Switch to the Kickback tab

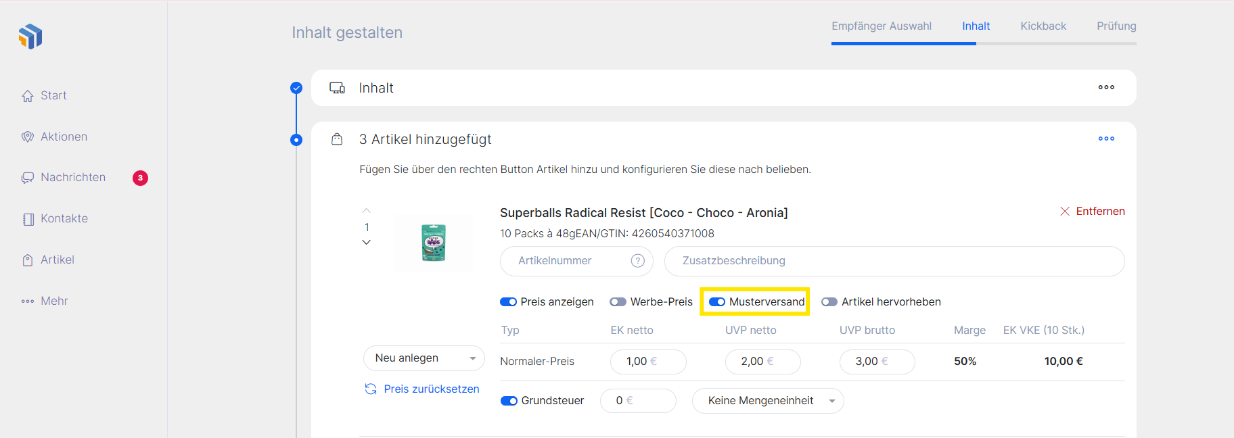tap(1043, 26)
